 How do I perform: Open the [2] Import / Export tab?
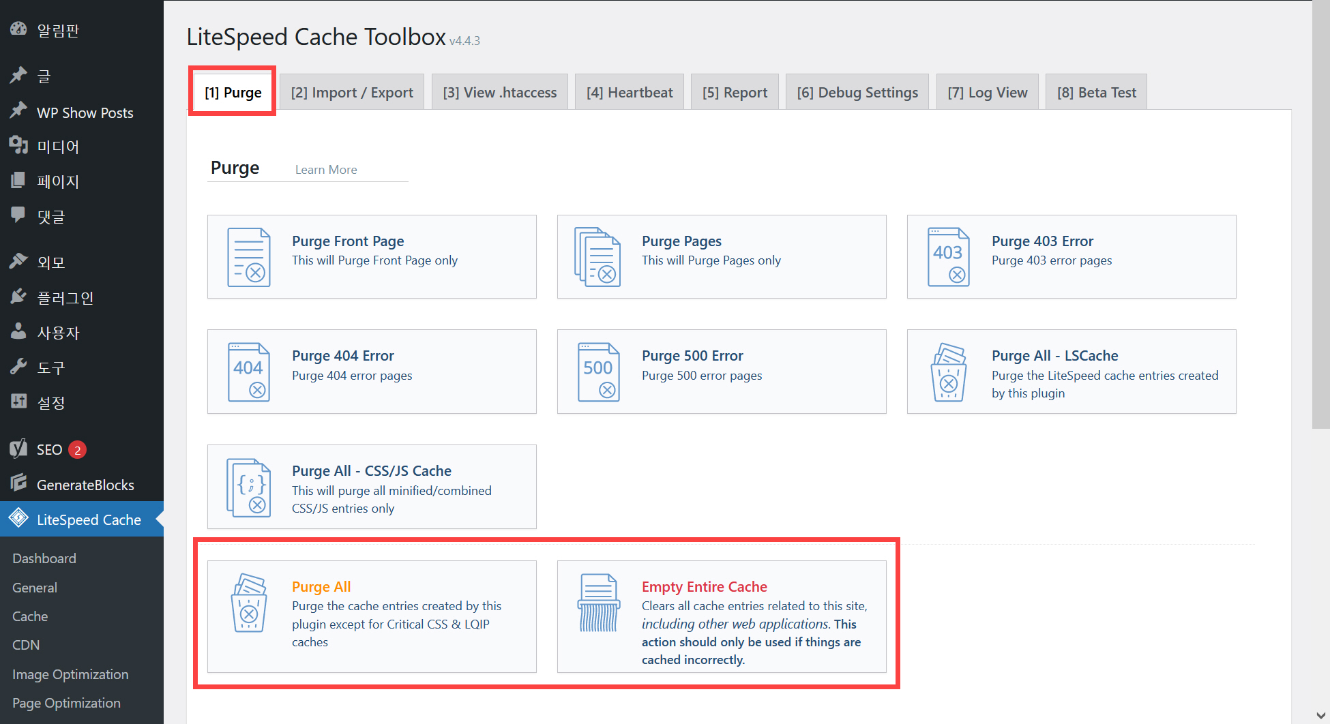coord(352,92)
